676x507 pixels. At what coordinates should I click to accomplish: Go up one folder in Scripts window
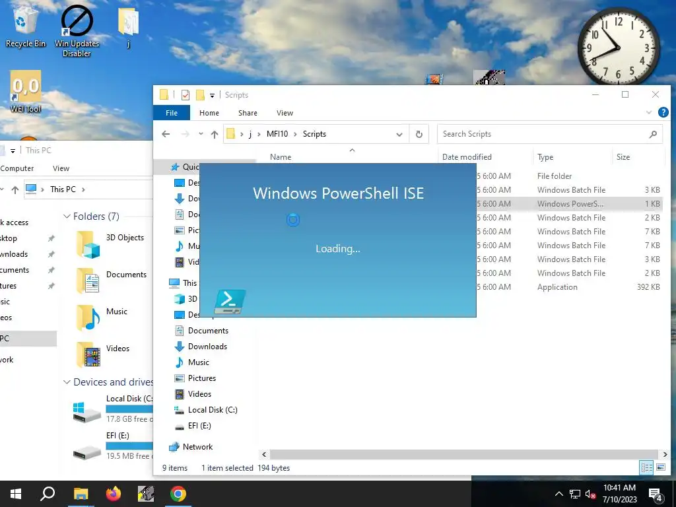coord(215,134)
